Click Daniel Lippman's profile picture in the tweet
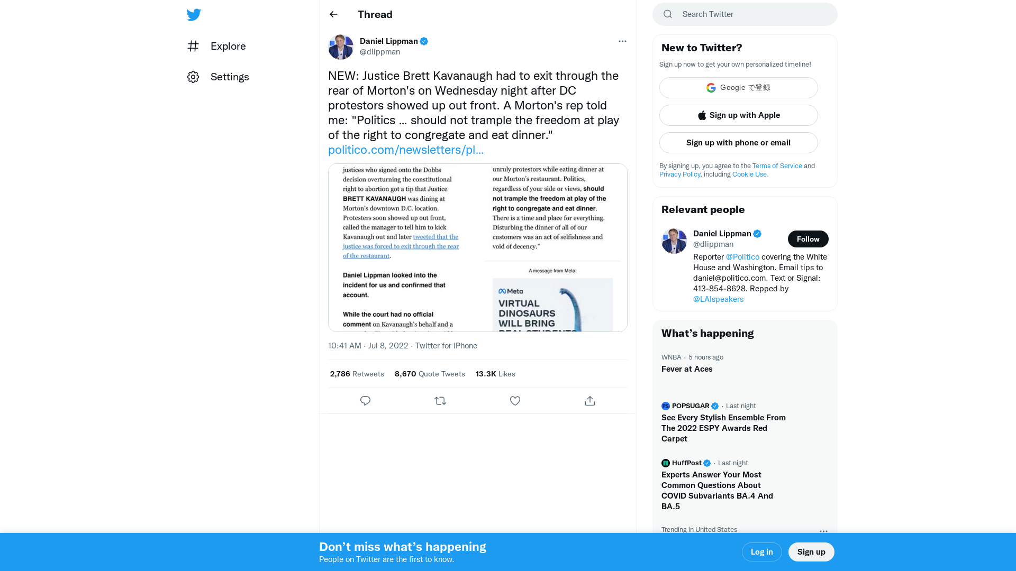The width and height of the screenshot is (1016, 571). click(x=341, y=47)
